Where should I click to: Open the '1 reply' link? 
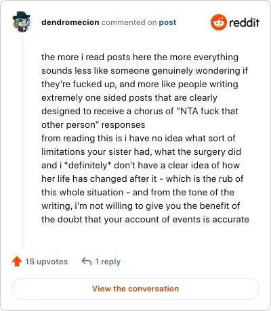[x=108, y=262]
